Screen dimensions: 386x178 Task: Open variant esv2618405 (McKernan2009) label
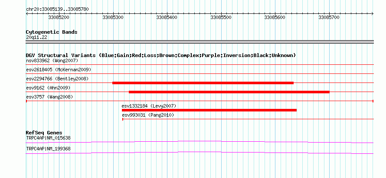59,70
